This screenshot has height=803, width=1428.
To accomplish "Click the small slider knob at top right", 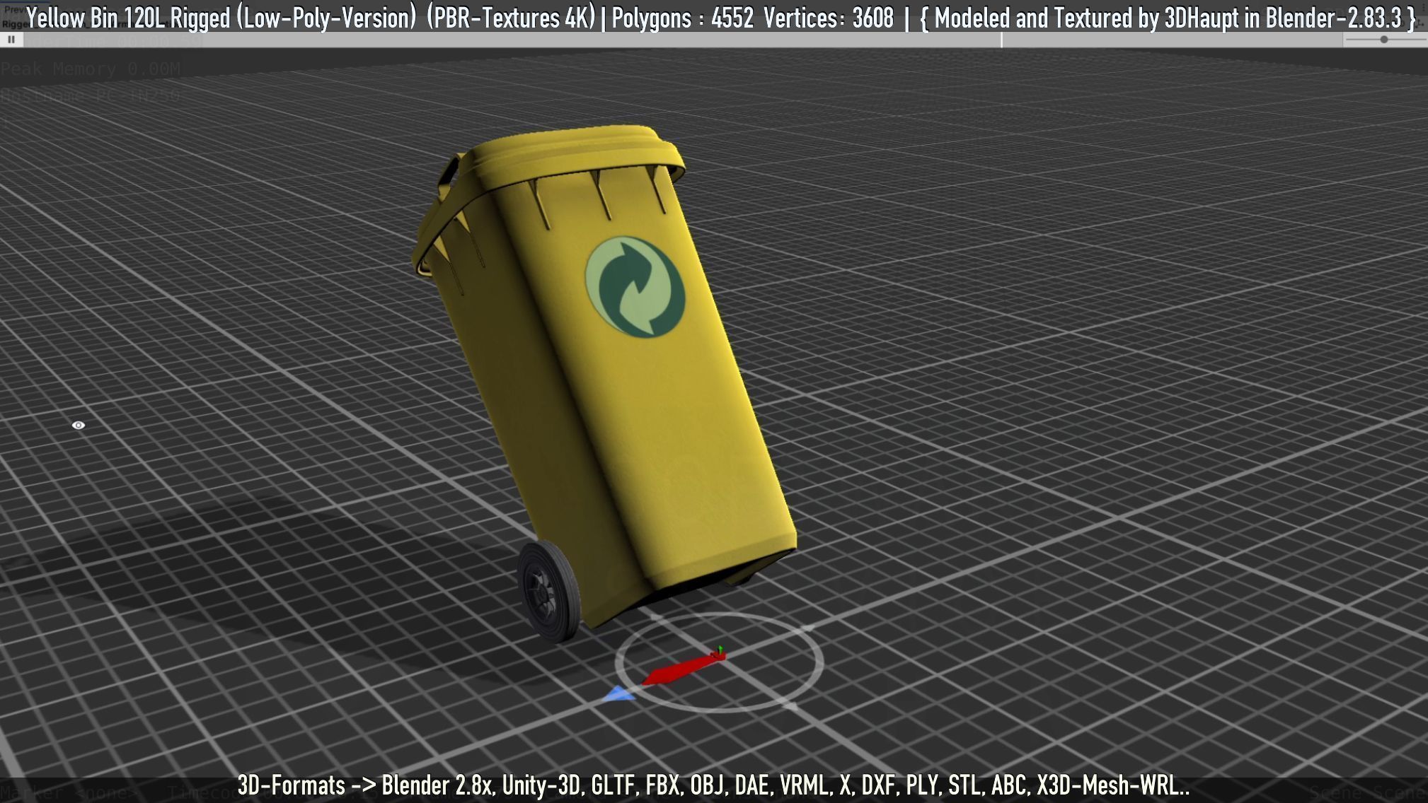I will click(1384, 40).
